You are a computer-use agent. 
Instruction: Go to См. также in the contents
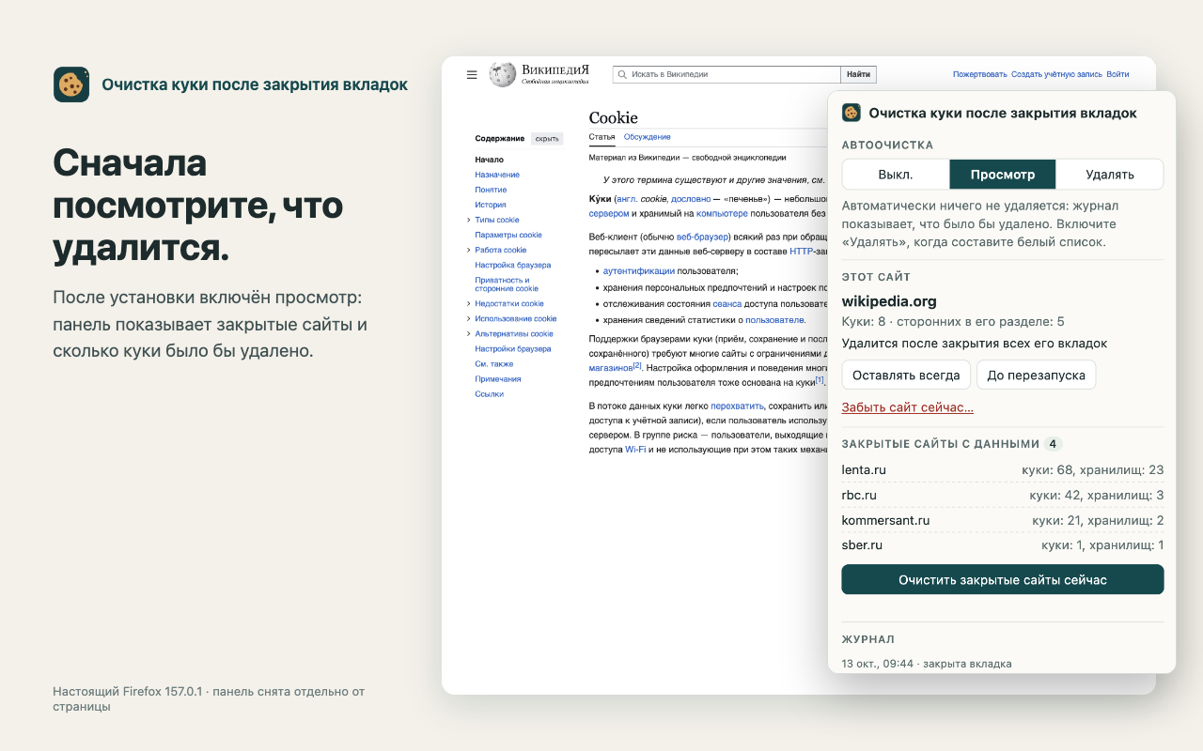pos(494,364)
